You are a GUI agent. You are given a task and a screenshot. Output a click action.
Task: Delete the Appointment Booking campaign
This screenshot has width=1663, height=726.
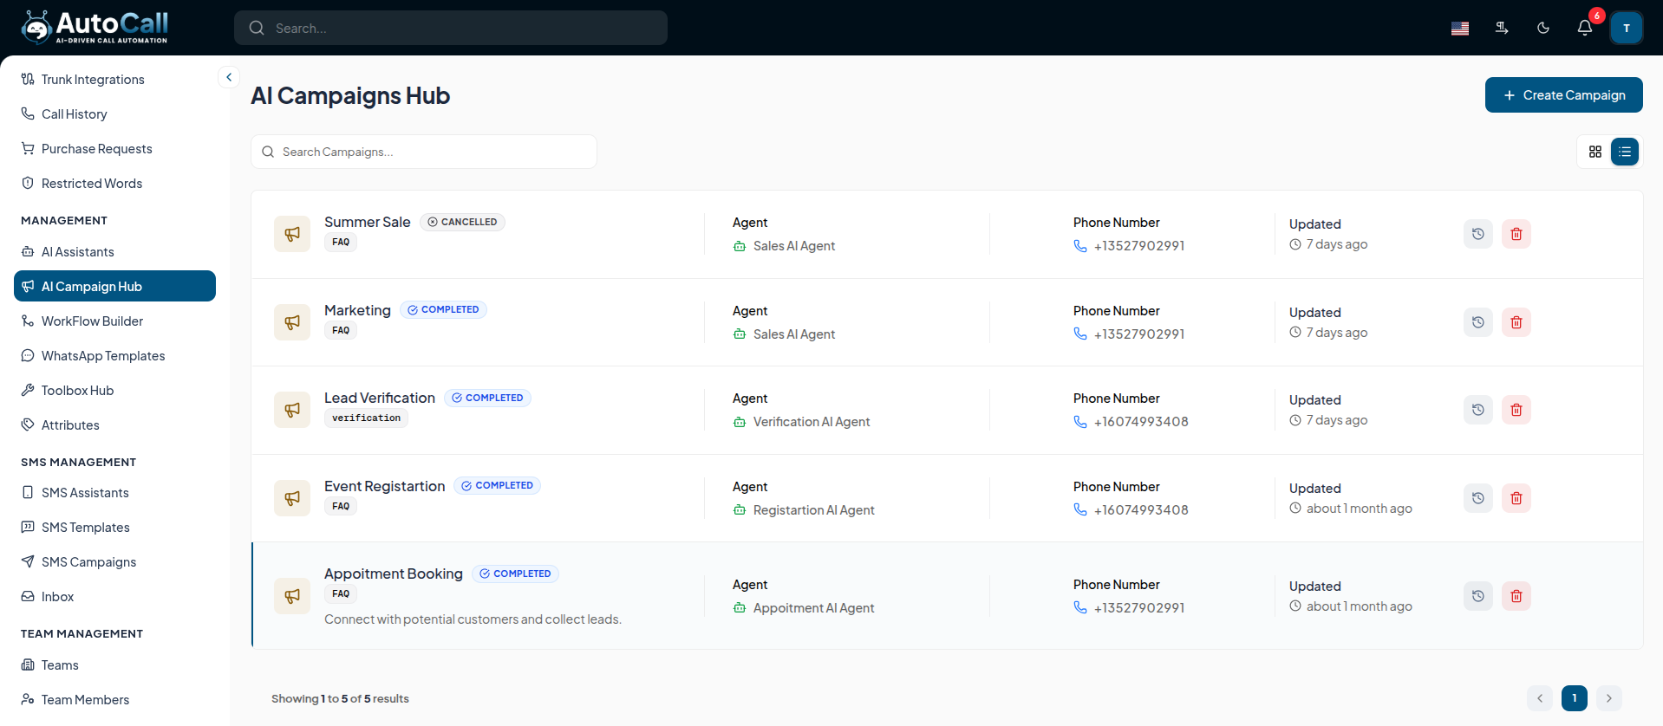pyautogui.click(x=1516, y=596)
